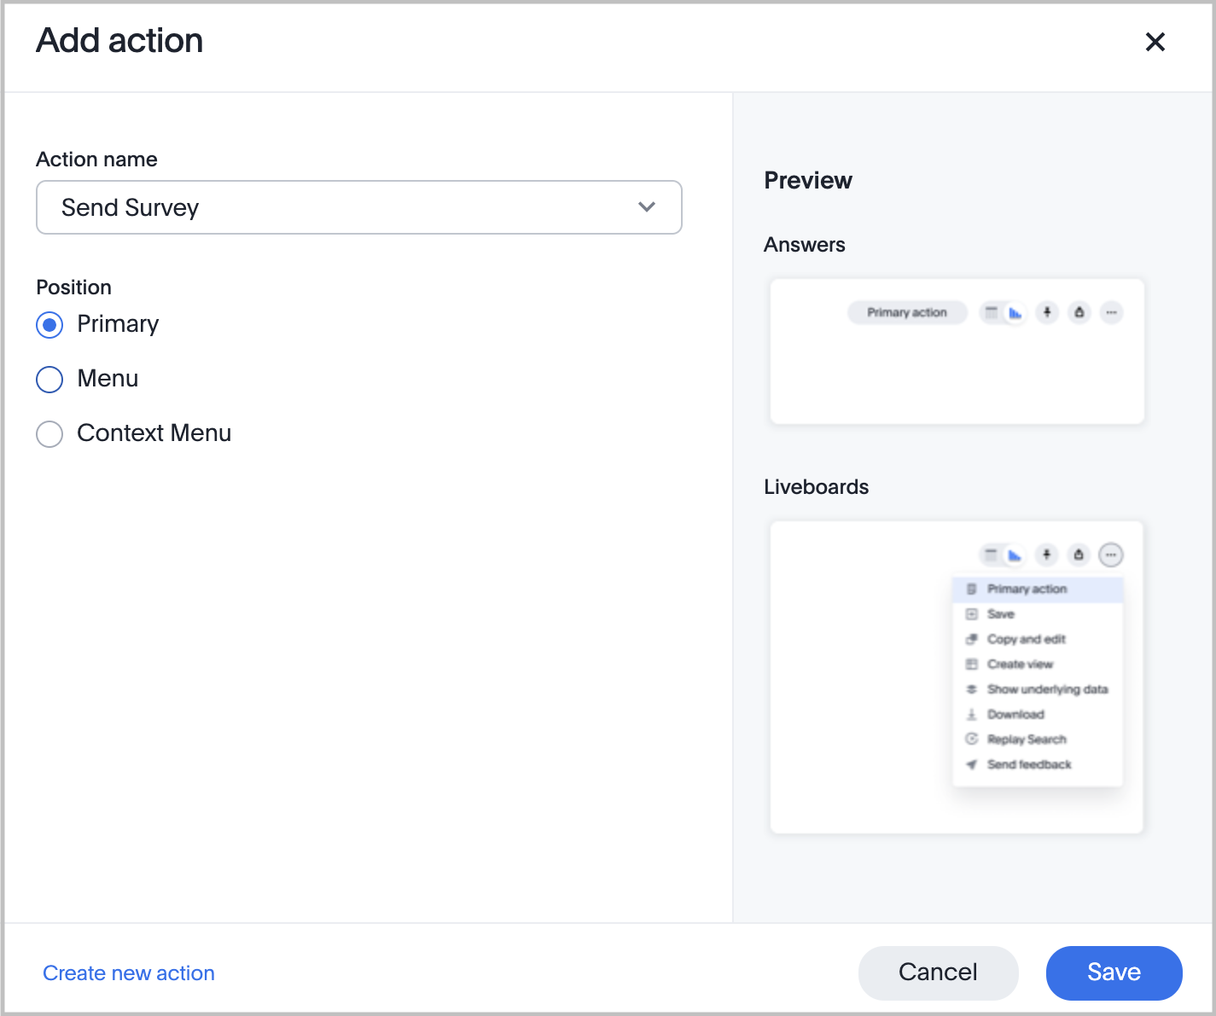The image size is (1216, 1016).
Task: Switch to table view in Answers preview
Action: (x=991, y=312)
